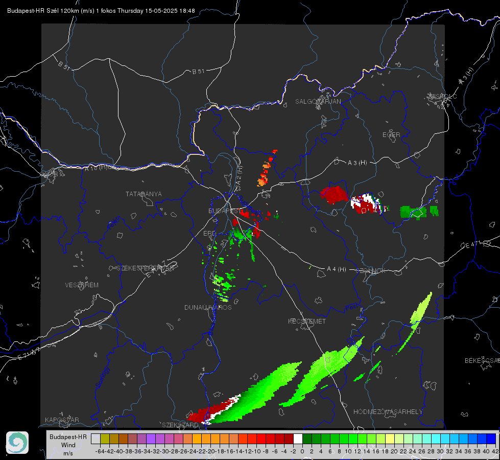Click the TATABÁNYA city label
The height and width of the screenshot is (460, 500).
(144, 194)
